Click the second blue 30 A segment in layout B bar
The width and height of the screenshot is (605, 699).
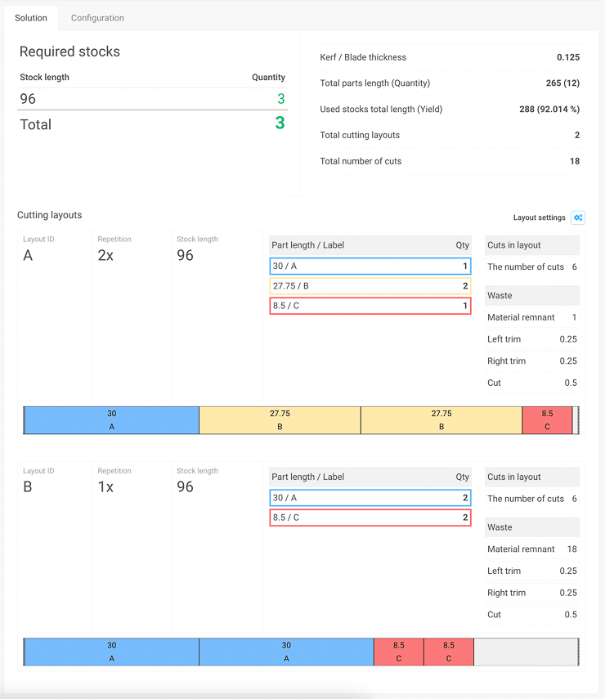click(286, 652)
